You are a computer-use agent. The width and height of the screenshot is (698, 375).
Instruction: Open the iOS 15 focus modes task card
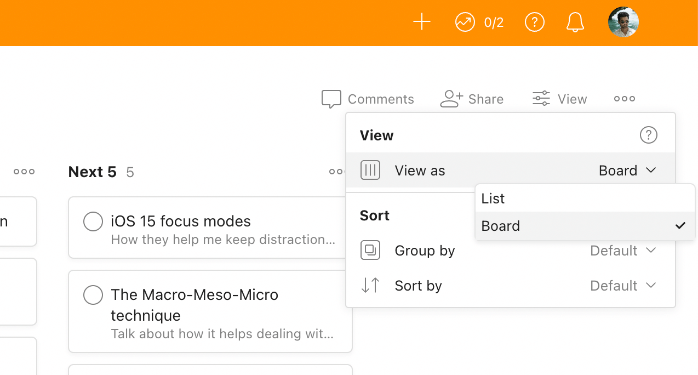[x=219, y=230]
